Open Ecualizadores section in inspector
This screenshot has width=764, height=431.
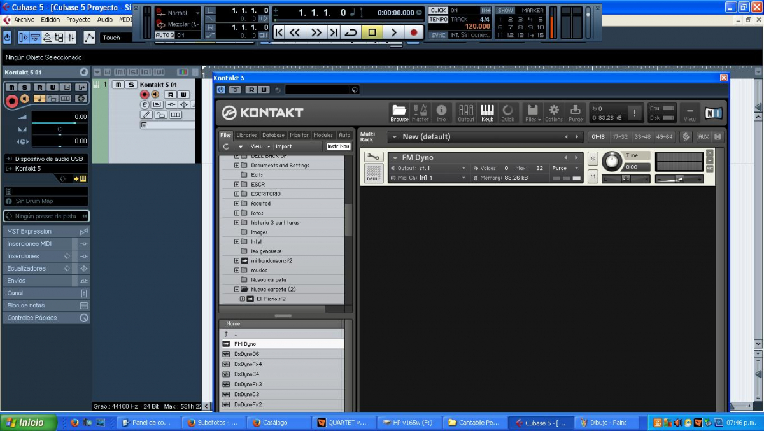click(46, 269)
